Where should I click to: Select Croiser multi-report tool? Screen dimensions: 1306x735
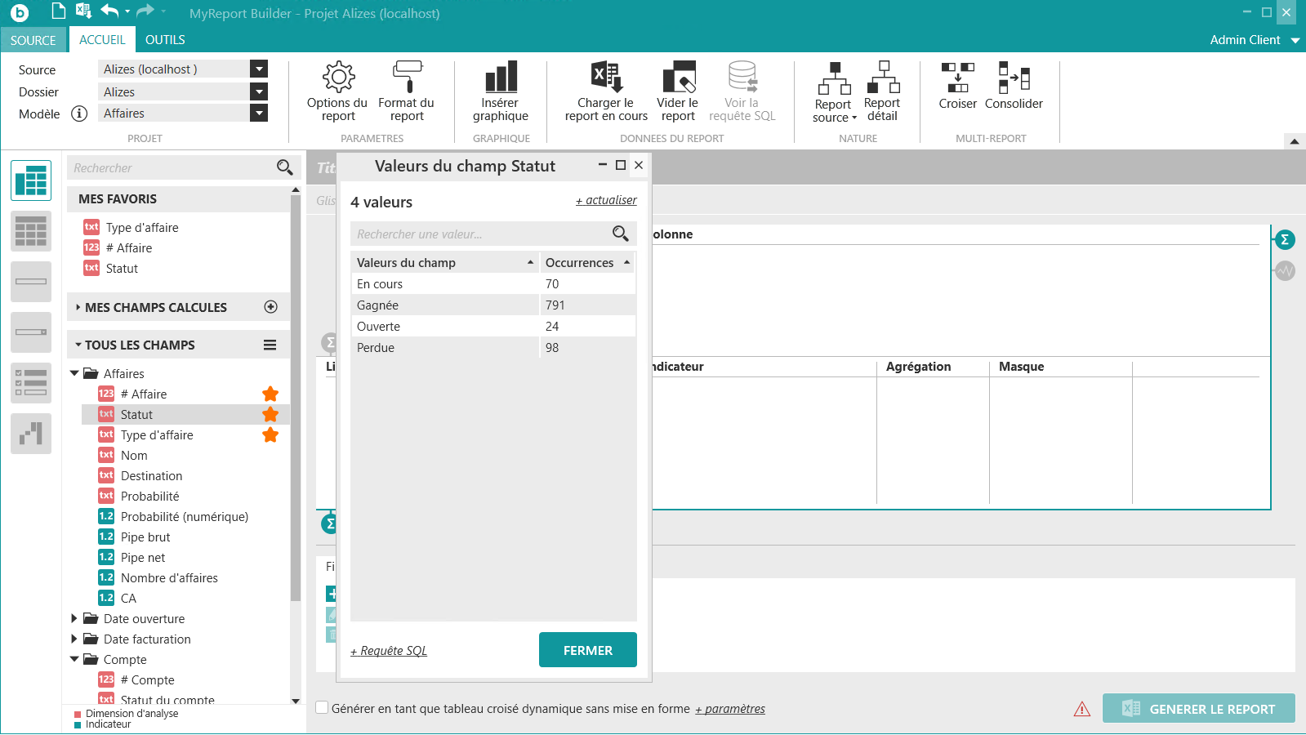point(957,85)
